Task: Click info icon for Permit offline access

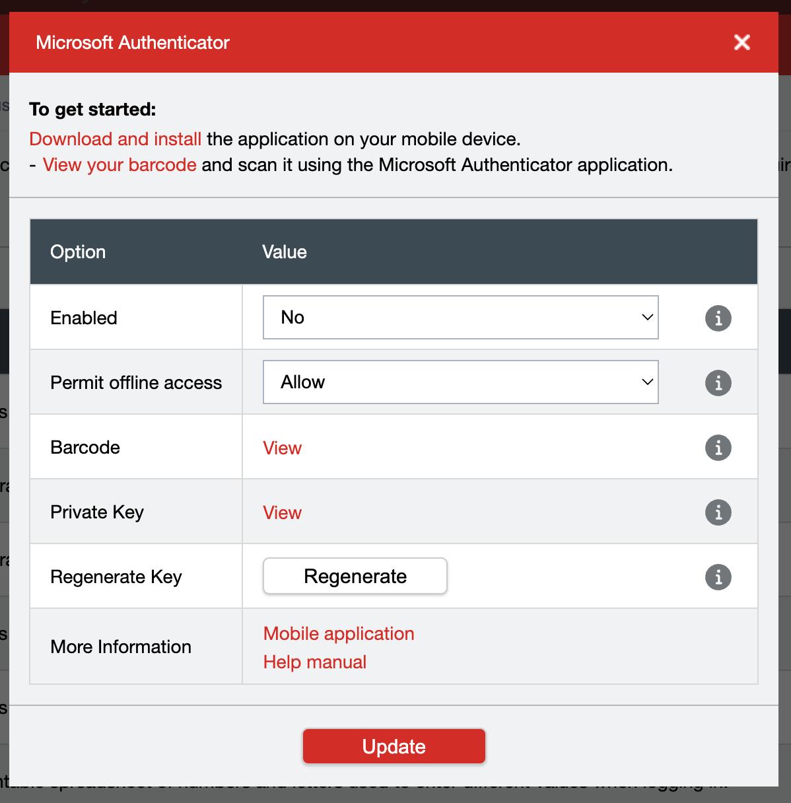Action: (718, 382)
